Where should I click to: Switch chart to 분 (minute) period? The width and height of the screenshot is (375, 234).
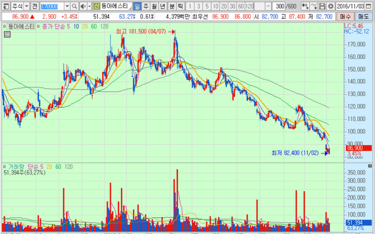[171, 6]
